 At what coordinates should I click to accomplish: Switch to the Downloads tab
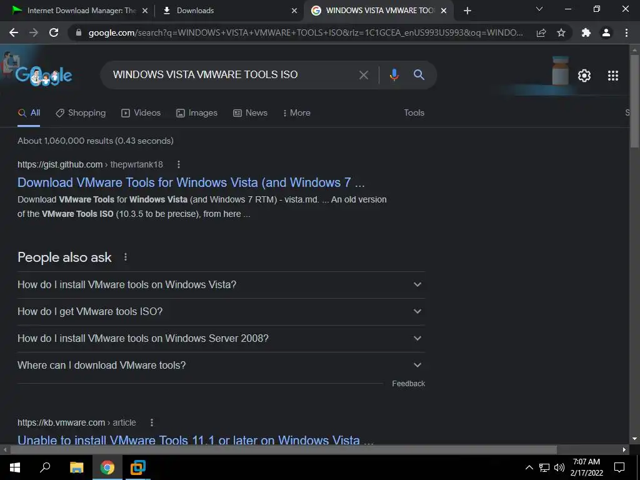(x=229, y=11)
